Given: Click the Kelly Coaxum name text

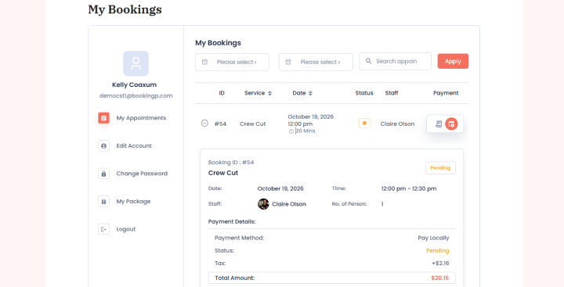Looking at the screenshot, I should click(x=134, y=84).
